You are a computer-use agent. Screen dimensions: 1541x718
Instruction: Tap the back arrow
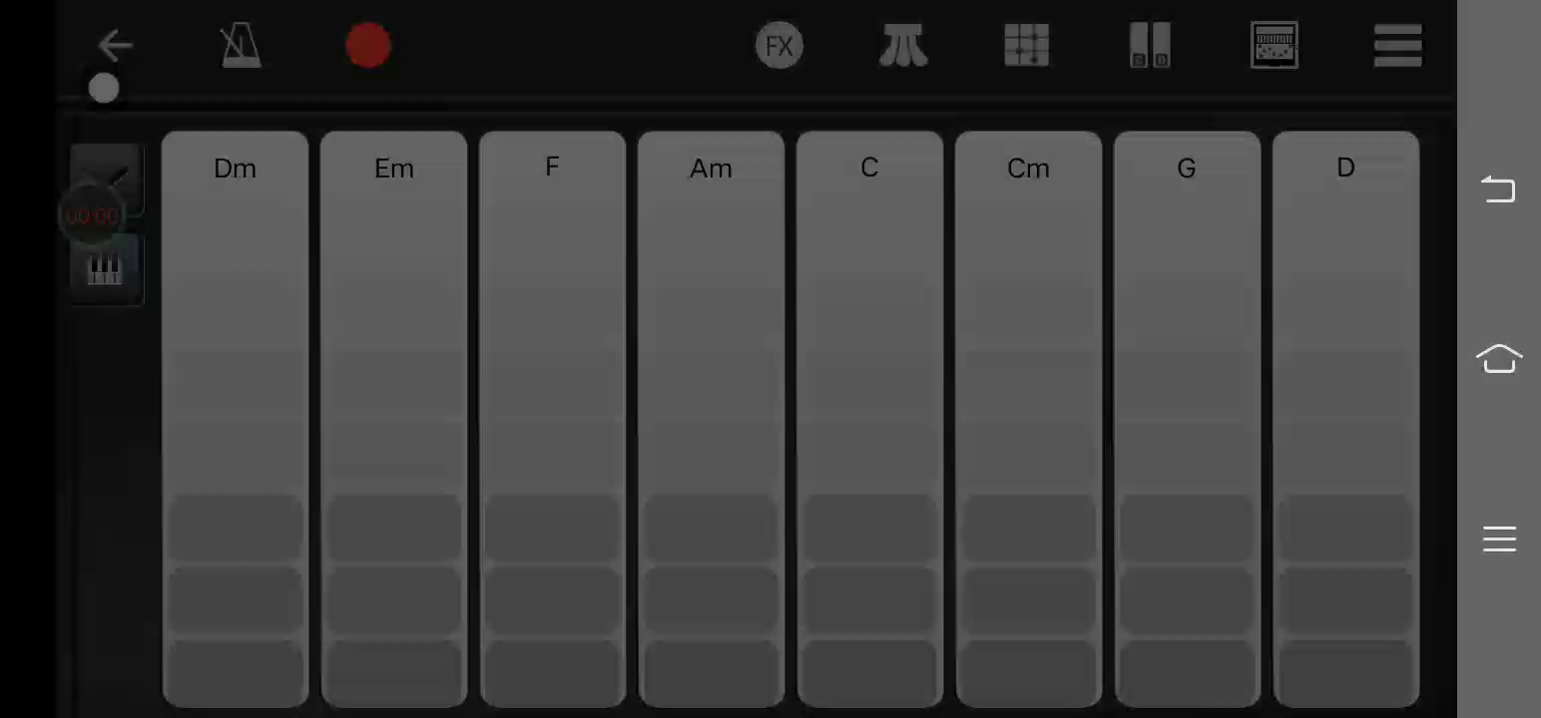(x=115, y=45)
